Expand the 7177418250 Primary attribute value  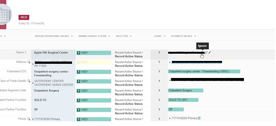[x=170, y=118]
